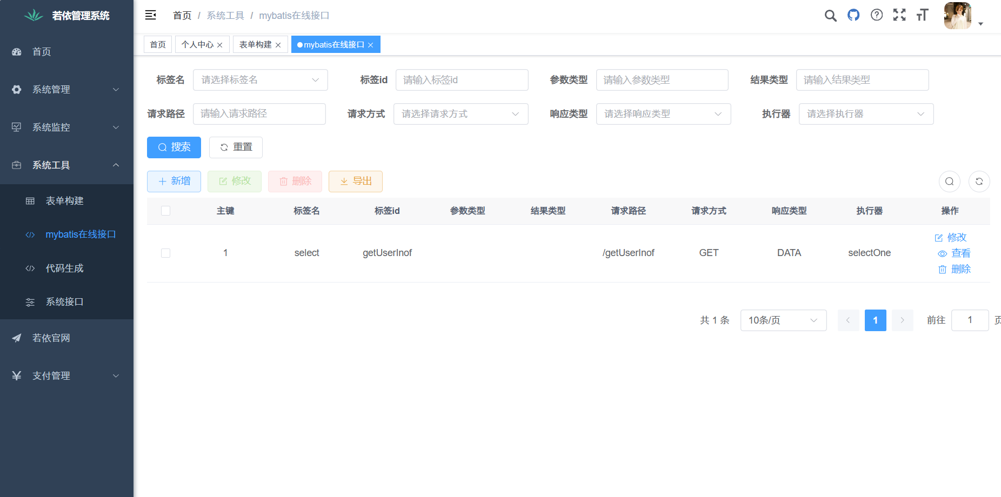This screenshot has width=1001, height=497.
Task: Switch to the 个人中心 tab
Action: (197, 45)
